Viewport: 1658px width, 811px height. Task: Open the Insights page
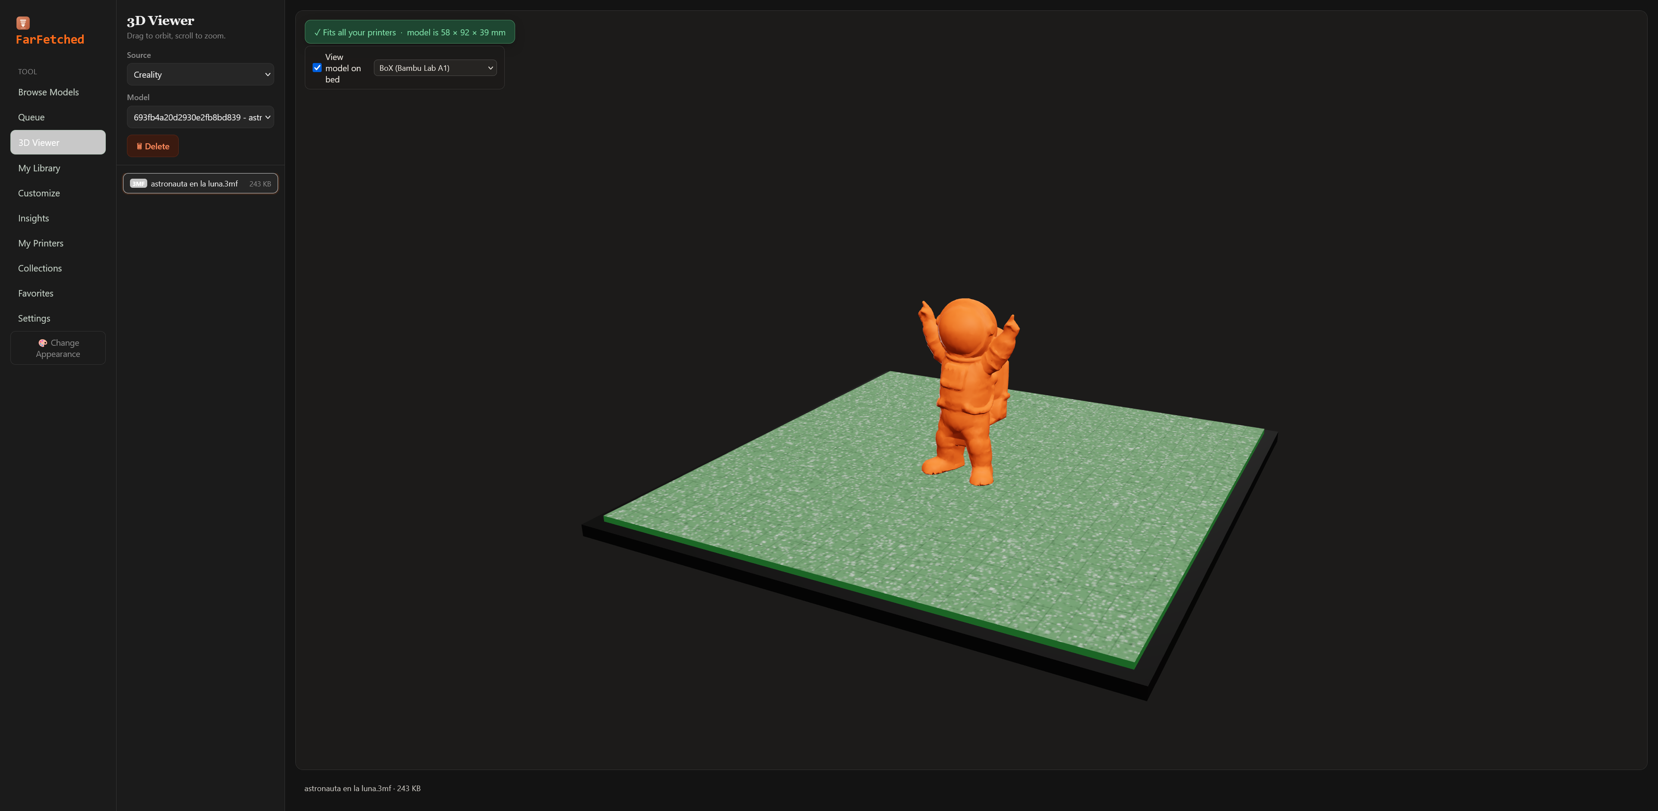pyautogui.click(x=58, y=218)
